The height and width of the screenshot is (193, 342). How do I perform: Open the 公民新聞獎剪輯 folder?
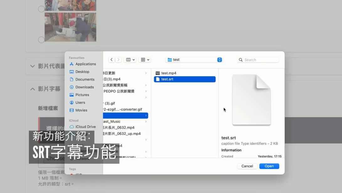coord(126,85)
